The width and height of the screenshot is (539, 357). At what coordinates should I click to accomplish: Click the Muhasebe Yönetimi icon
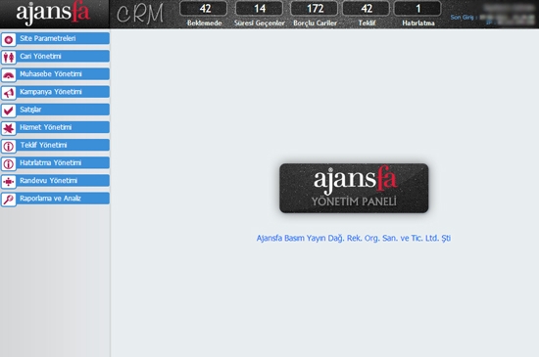click(9, 75)
